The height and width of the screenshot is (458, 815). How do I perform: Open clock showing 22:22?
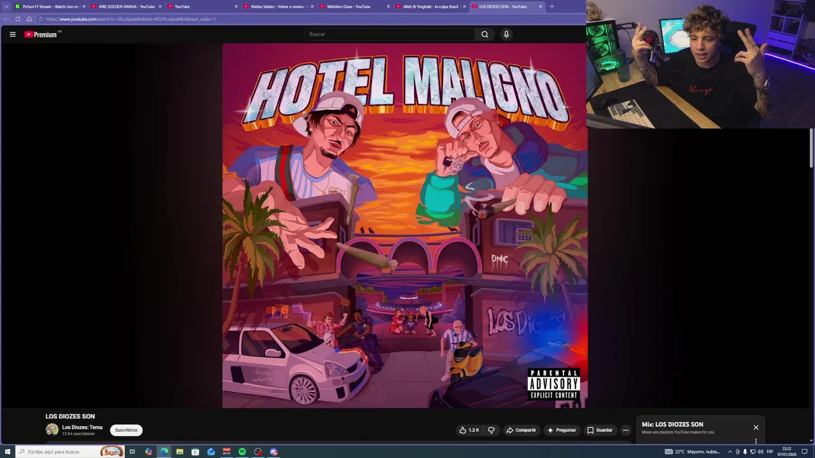coord(787,452)
